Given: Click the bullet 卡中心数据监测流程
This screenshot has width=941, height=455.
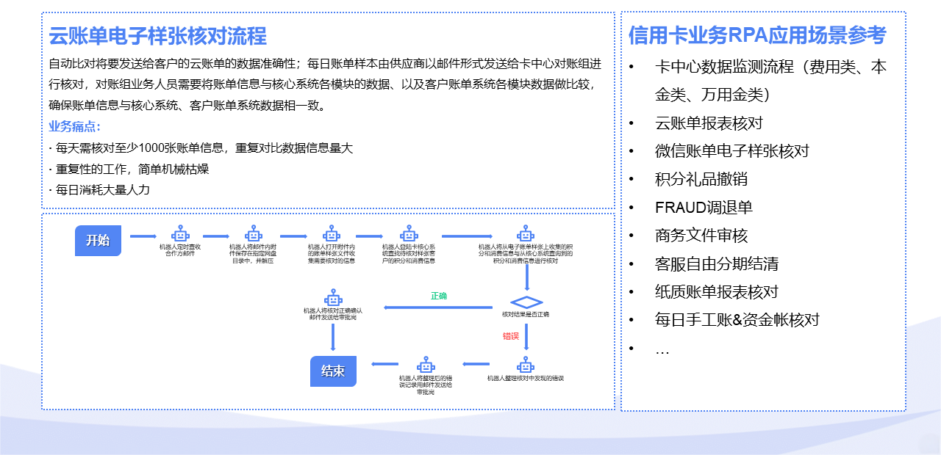Looking at the screenshot, I should [x=770, y=81].
